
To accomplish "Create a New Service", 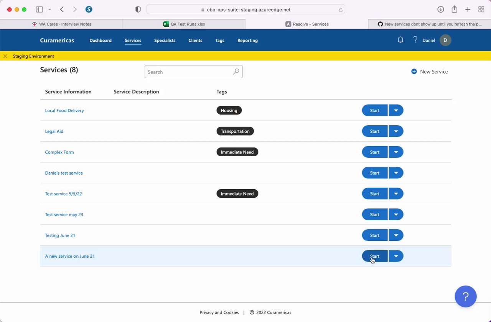I will point(430,72).
